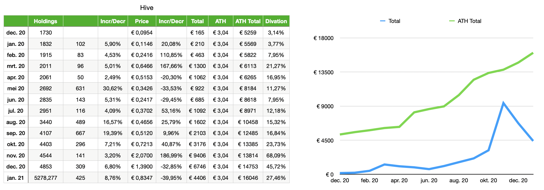Click the jun. 20 label on chart x-axis
This screenshot has height=190, width=544.
[429, 180]
